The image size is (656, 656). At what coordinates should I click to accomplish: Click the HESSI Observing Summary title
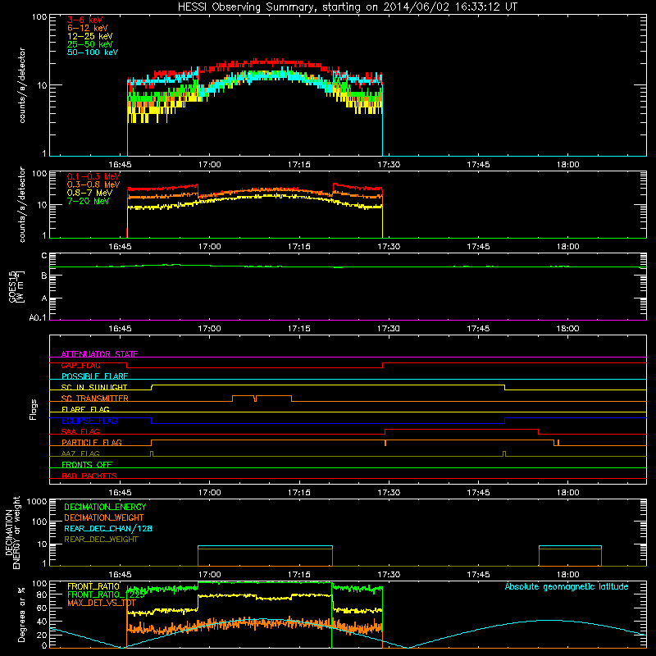(x=348, y=7)
